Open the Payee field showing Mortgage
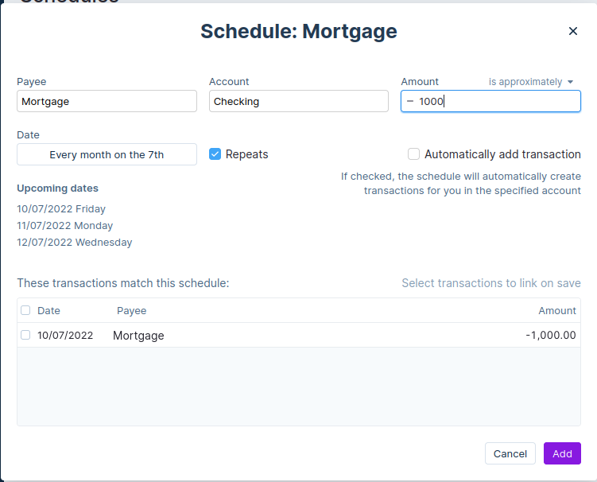This screenshot has width=597, height=482. click(x=107, y=101)
